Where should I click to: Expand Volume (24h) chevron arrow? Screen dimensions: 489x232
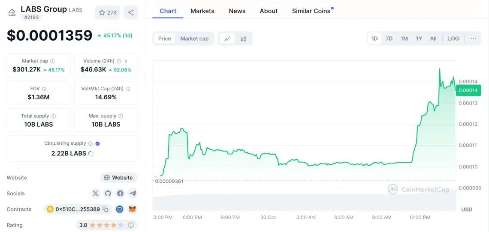coord(126,61)
